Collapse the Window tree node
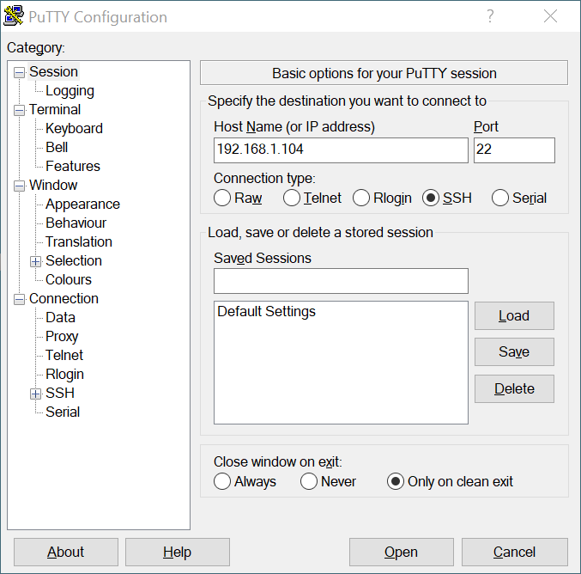581x574 pixels. pos(19,186)
